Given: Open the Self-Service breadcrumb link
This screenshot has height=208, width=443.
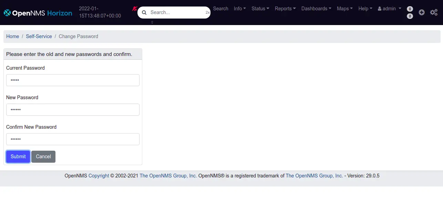Looking at the screenshot, I should click(39, 36).
